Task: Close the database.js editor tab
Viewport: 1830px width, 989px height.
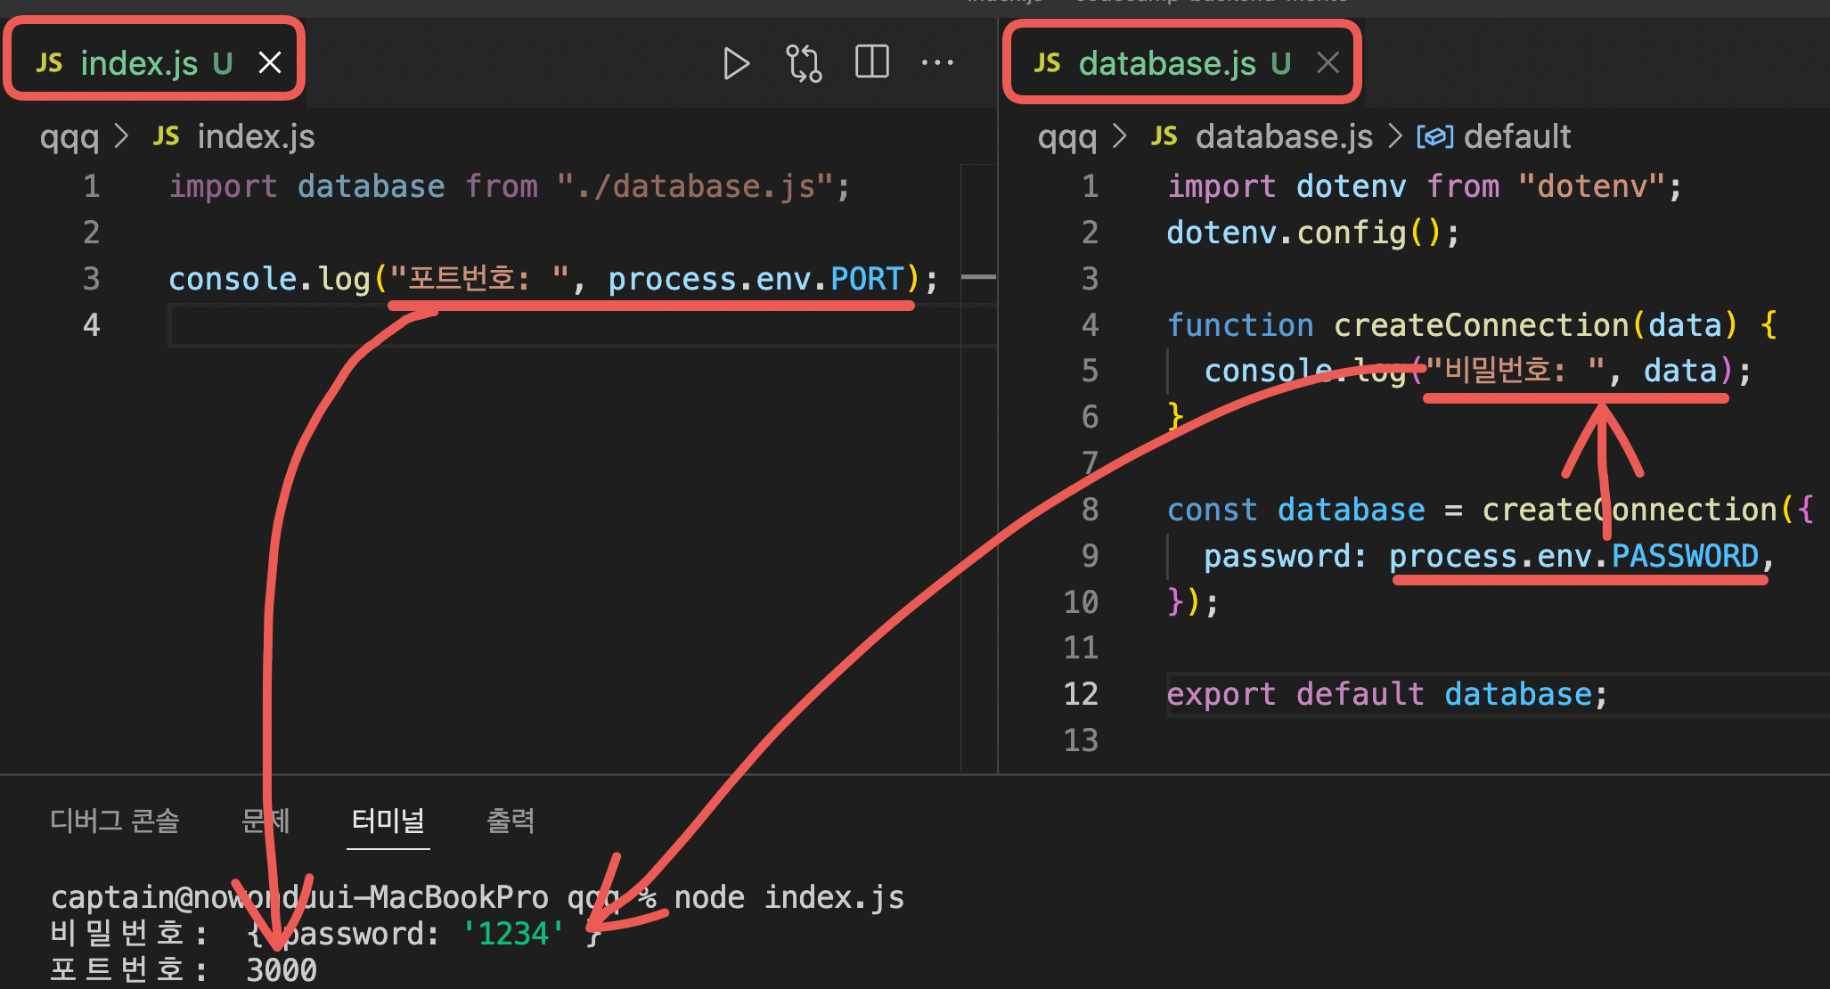Action: [1328, 63]
